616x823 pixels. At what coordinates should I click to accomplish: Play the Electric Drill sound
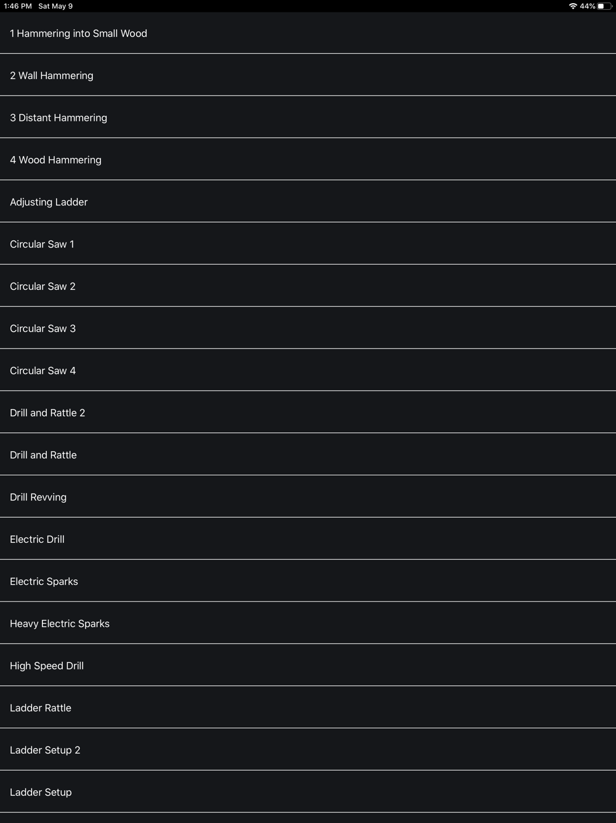tap(308, 539)
